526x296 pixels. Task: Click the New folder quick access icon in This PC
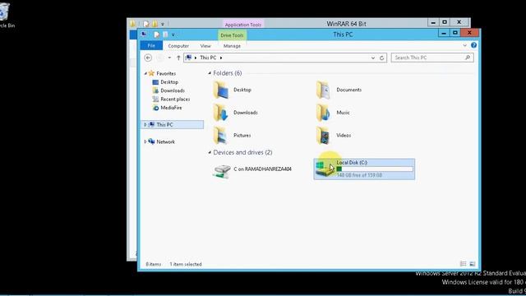(x=165, y=35)
